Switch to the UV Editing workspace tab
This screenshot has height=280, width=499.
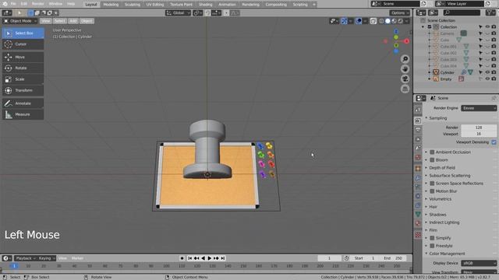pyautogui.click(x=155, y=5)
